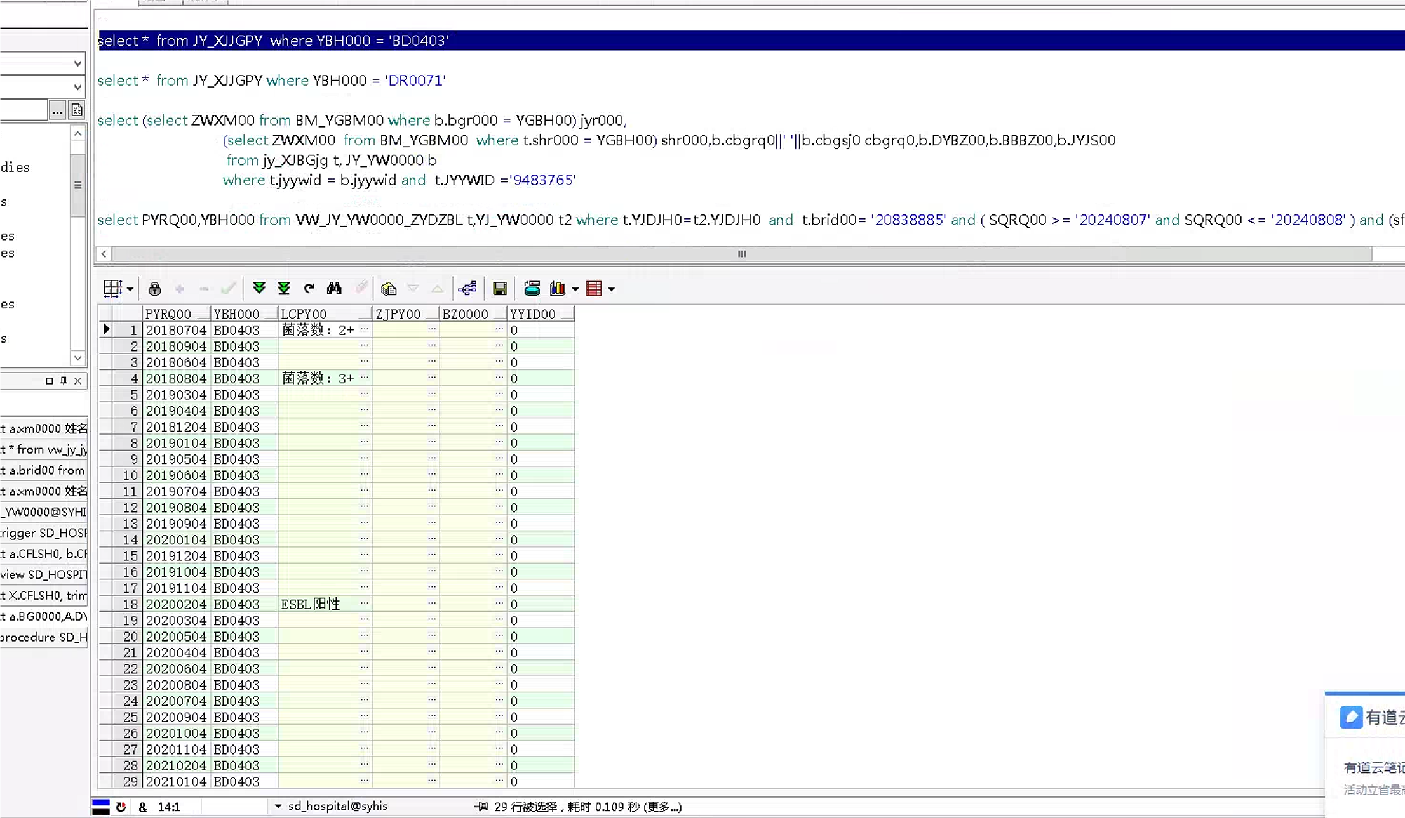Screen dimensions: 1405x818
Task: Expand the grid layout selector dropdown arrow
Action: point(130,289)
